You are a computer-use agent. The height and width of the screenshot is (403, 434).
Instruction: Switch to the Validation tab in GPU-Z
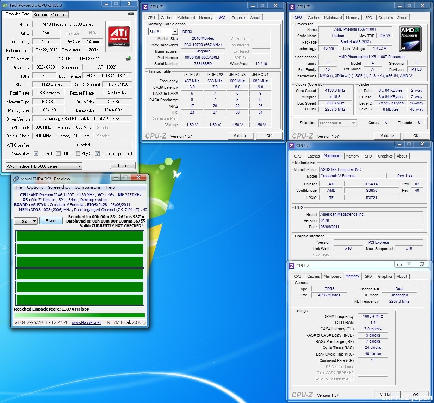(x=59, y=15)
